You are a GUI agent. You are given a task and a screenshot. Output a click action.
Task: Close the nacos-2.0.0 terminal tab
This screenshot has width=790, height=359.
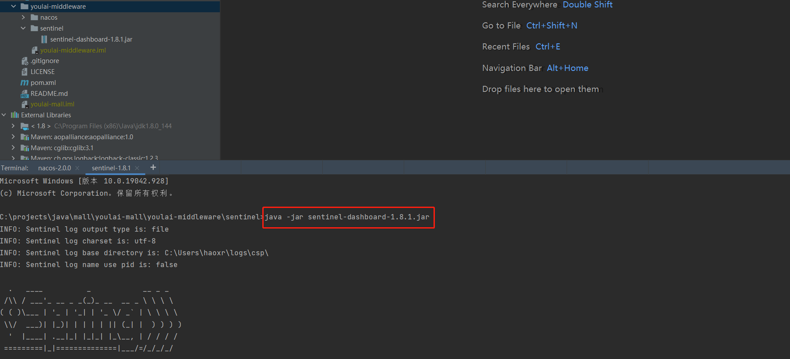click(78, 168)
